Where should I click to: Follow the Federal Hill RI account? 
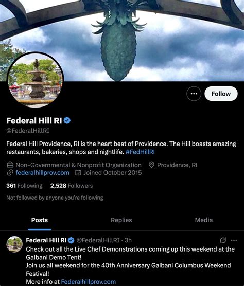click(221, 94)
